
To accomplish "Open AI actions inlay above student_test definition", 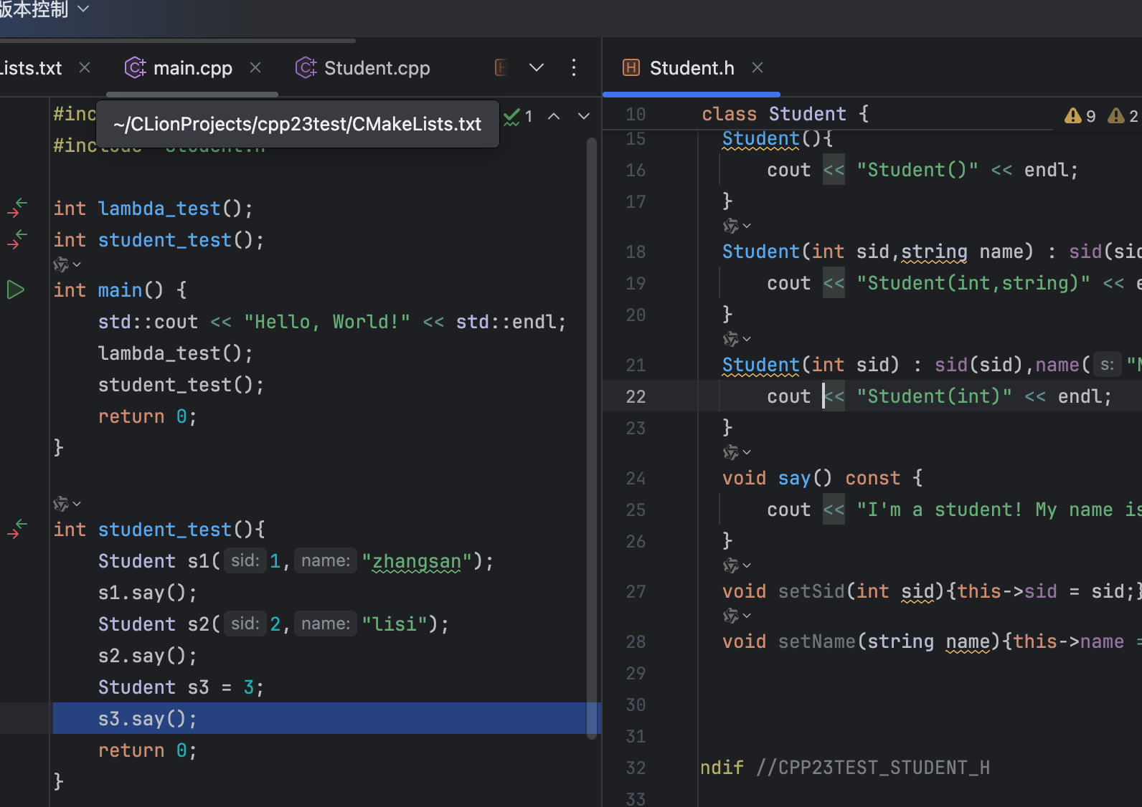I will pyautogui.click(x=67, y=504).
